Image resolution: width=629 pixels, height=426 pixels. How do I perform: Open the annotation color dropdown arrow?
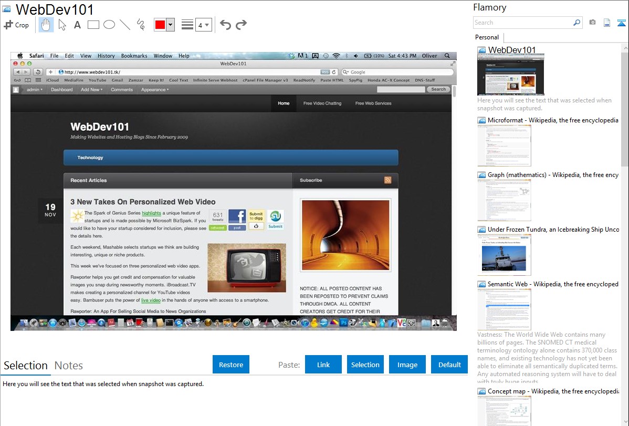[x=171, y=25]
